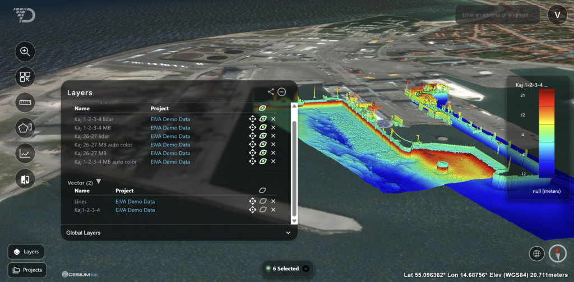This screenshot has width=574, height=282.
Task: Open EIVA Demo Data link for Lines
Action: click(x=135, y=201)
